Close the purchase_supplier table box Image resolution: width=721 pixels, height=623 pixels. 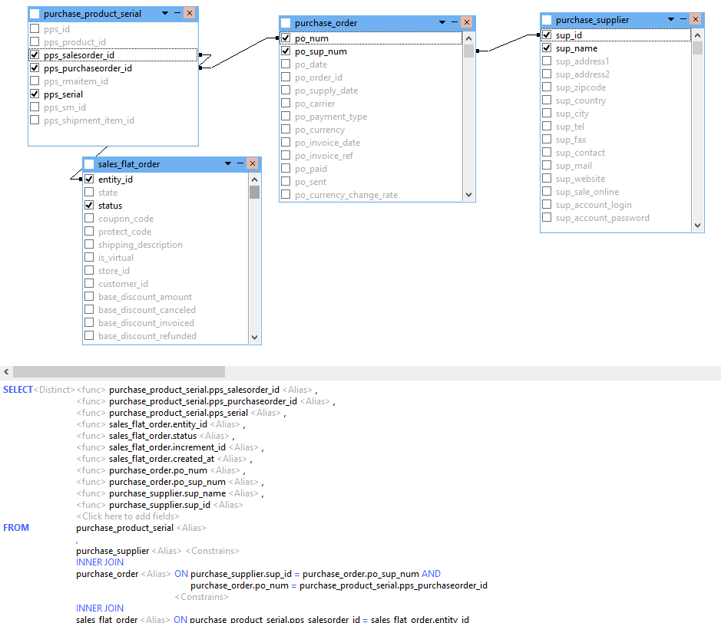click(696, 19)
